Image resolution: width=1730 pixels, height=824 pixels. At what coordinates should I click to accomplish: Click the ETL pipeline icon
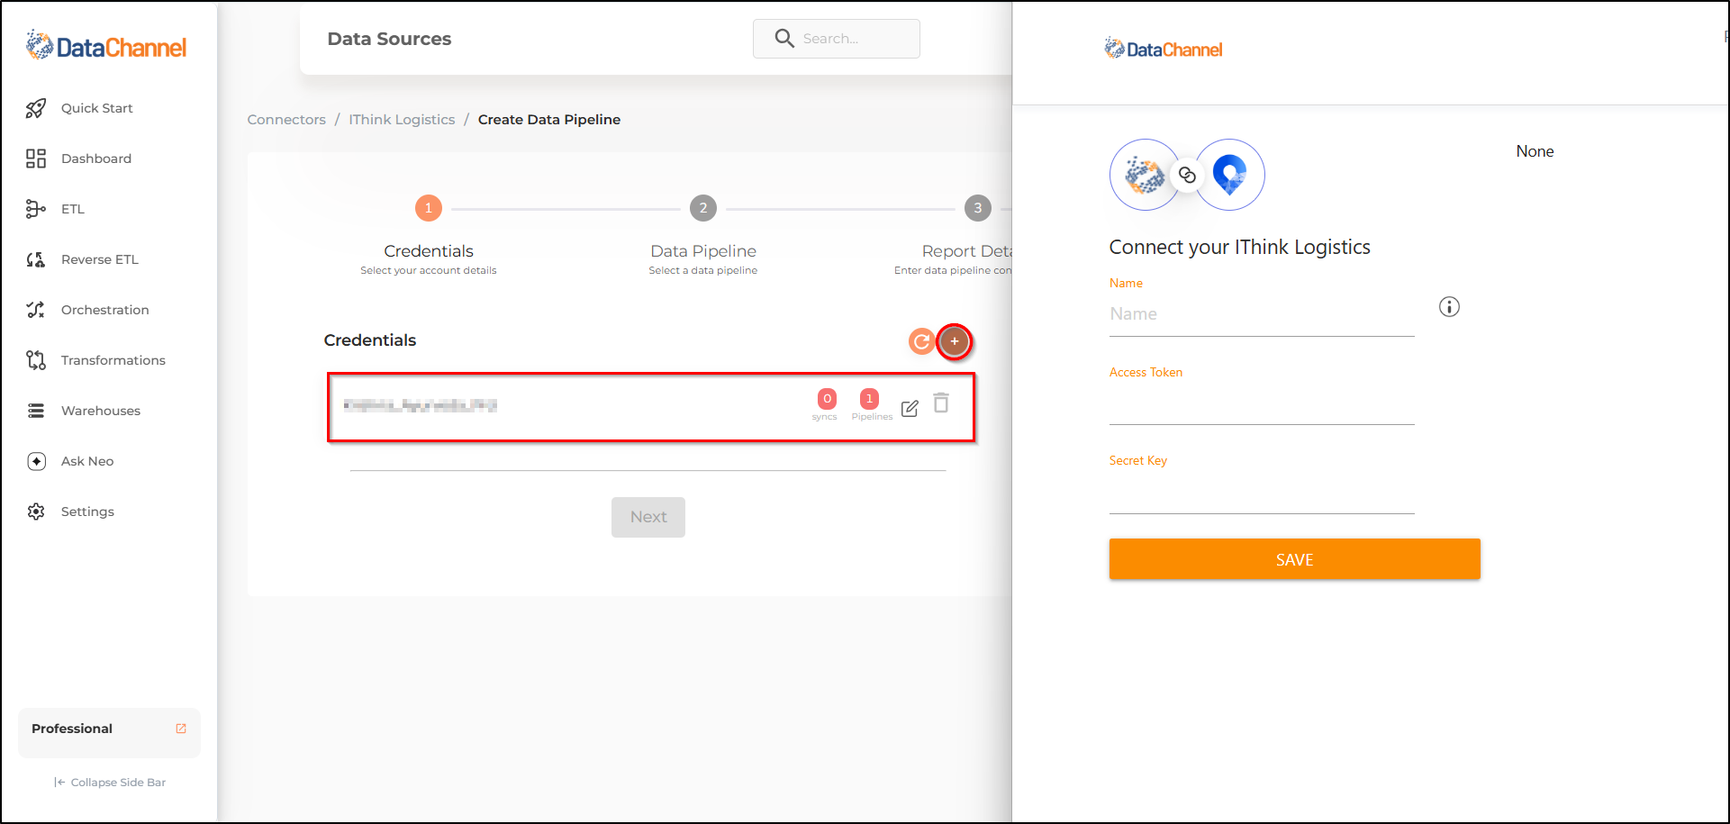pos(36,209)
